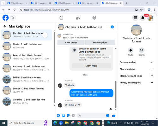Switch to the first Messenger browser tab
The height and width of the screenshot is (126, 158).
[17, 3]
